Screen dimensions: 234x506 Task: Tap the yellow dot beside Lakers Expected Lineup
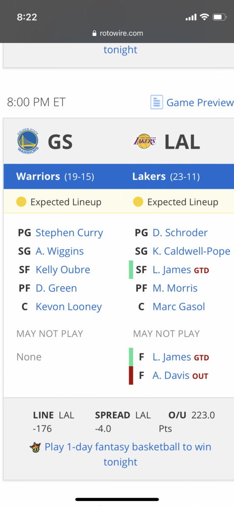coord(138,202)
